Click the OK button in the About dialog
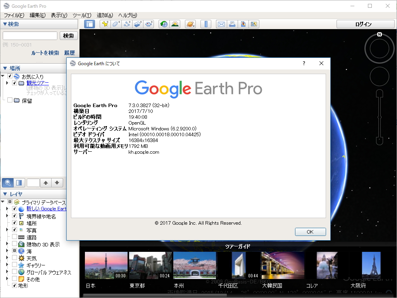The image size is (397, 298). (x=310, y=232)
